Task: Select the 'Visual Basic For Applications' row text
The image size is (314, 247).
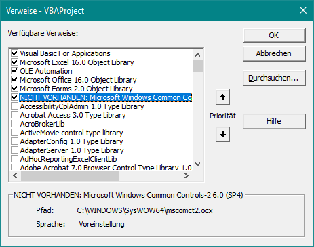Action: (65, 53)
